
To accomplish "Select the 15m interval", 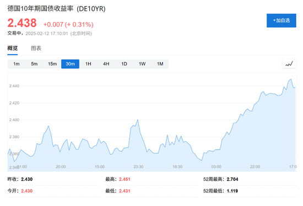I will click(52, 64).
